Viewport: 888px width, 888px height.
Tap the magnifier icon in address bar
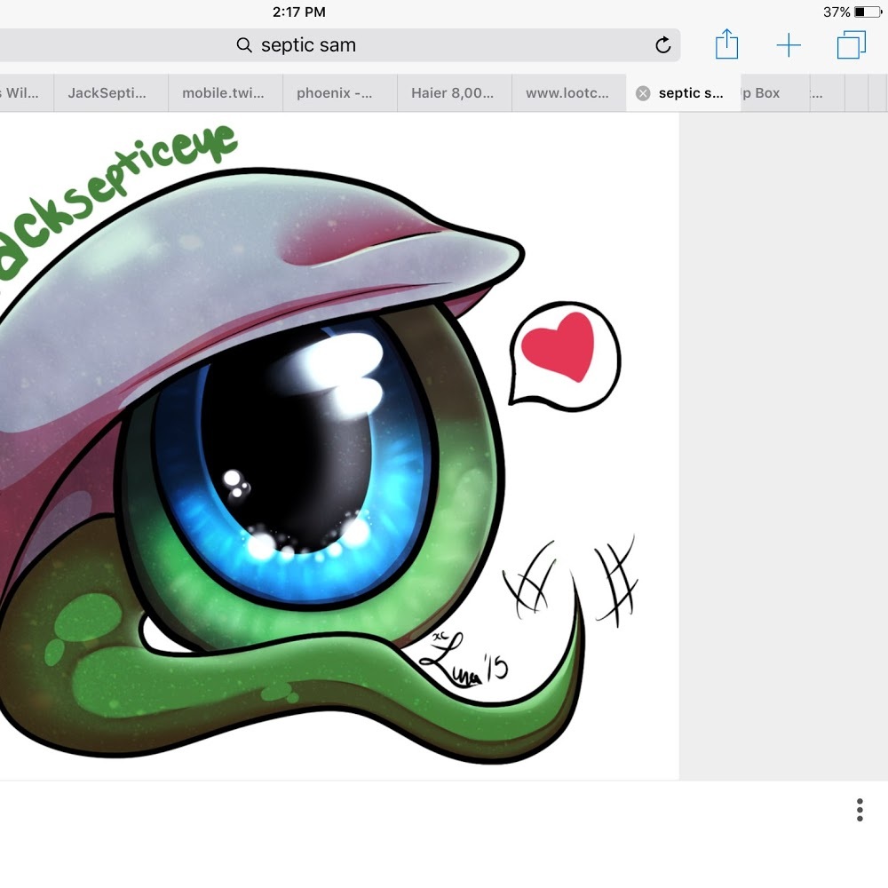click(244, 45)
